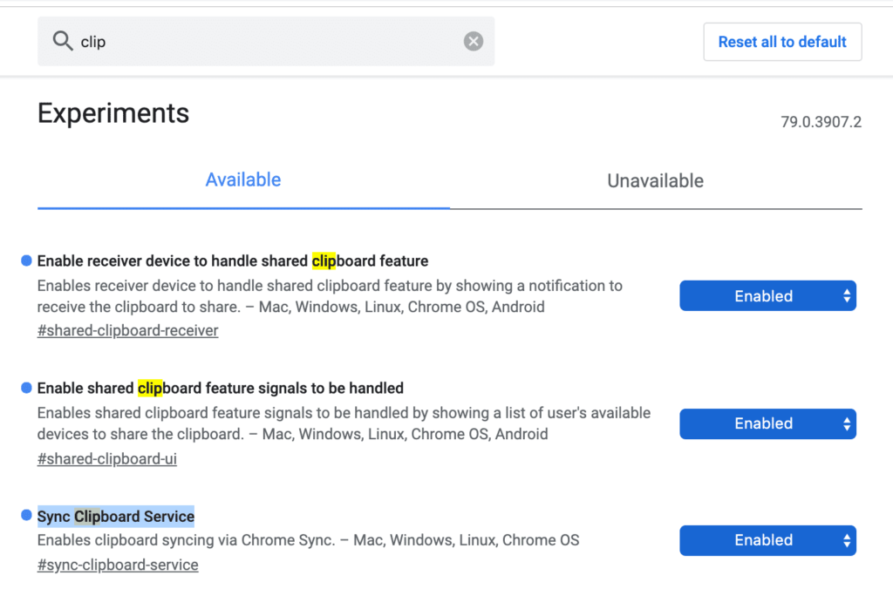The width and height of the screenshot is (893, 616).
Task: Clear the search box with X icon
Action: pyautogui.click(x=474, y=41)
